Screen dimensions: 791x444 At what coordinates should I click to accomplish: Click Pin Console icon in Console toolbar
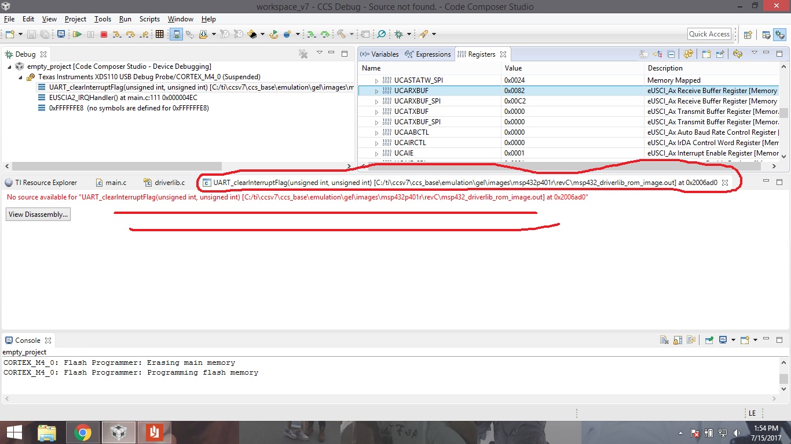click(x=709, y=340)
